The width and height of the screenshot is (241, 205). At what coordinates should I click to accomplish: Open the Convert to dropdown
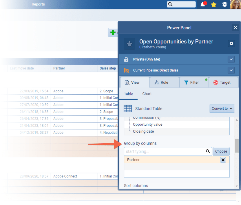[222, 109]
